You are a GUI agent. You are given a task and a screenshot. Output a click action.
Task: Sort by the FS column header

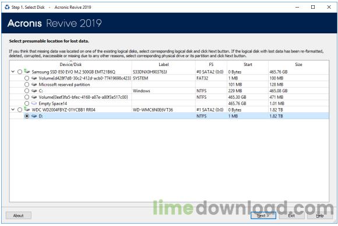pyautogui.click(x=211, y=64)
